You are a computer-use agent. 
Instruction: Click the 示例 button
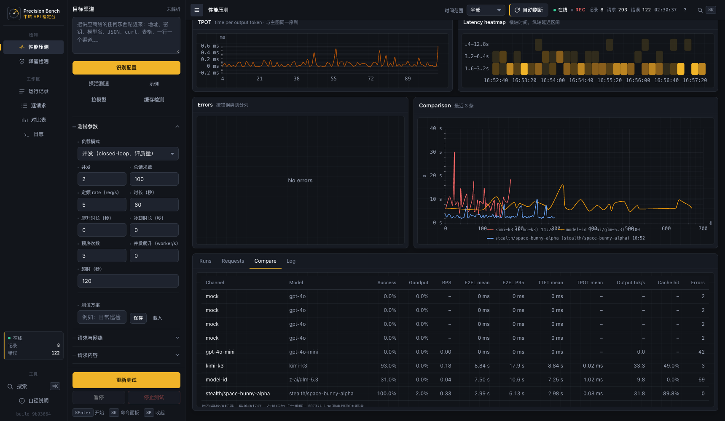[154, 84]
